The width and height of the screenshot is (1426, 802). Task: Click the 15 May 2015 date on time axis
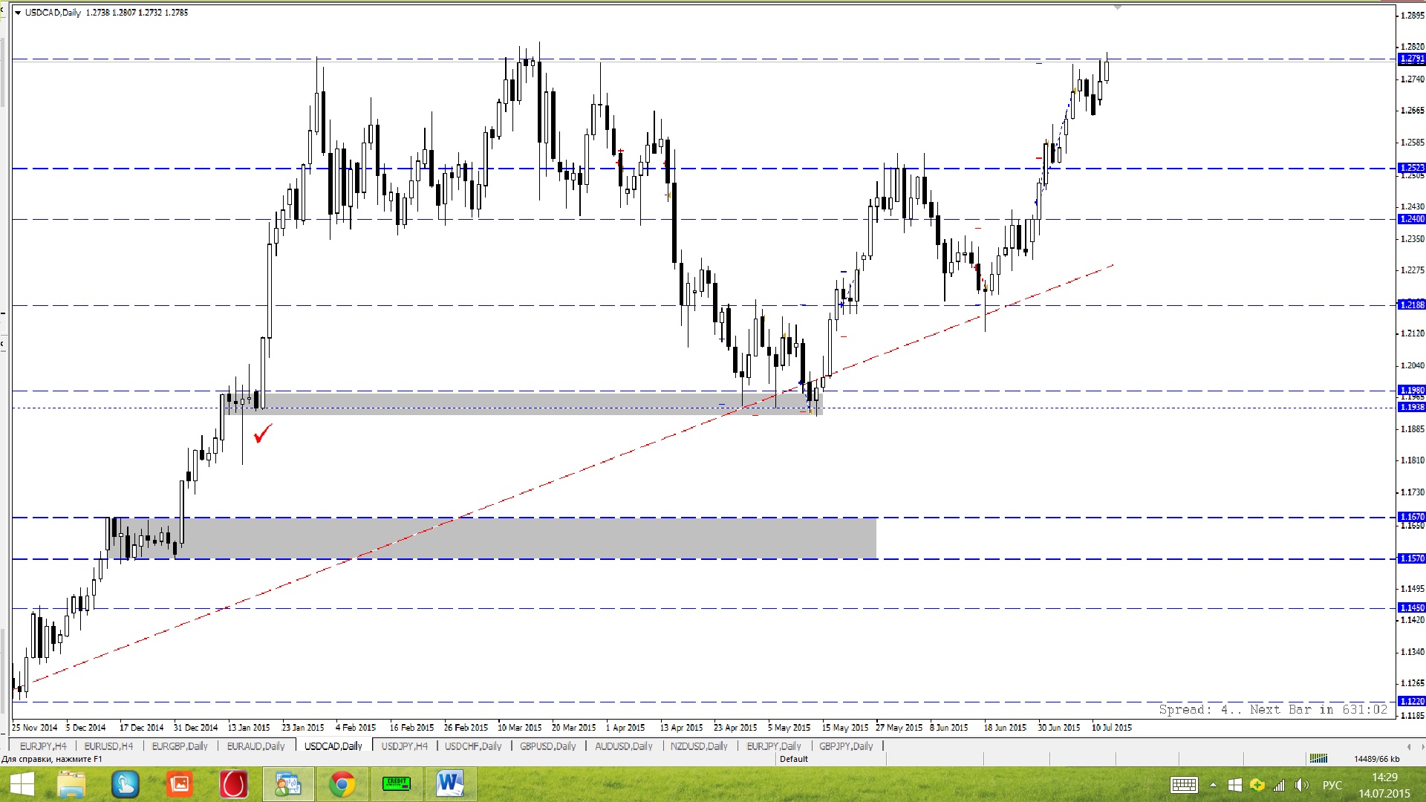click(x=845, y=728)
